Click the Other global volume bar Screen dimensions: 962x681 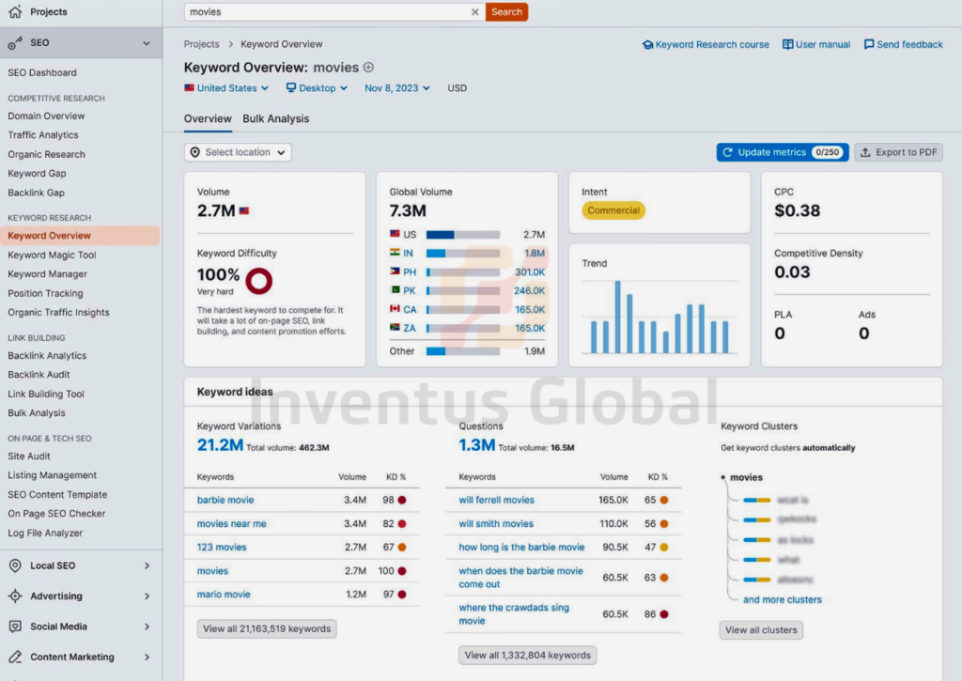[x=463, y=351]
